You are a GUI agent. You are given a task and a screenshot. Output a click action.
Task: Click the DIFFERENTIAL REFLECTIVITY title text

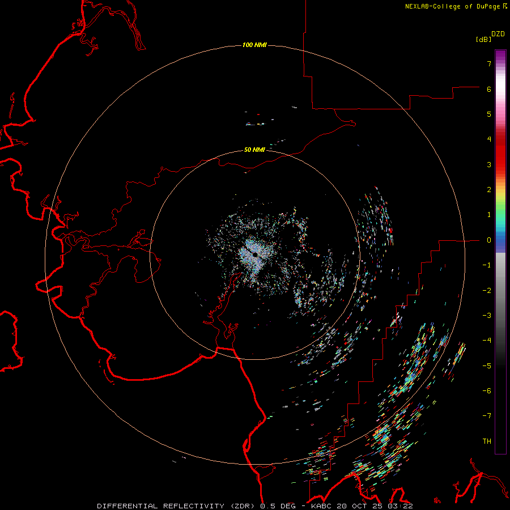point(161,506)
